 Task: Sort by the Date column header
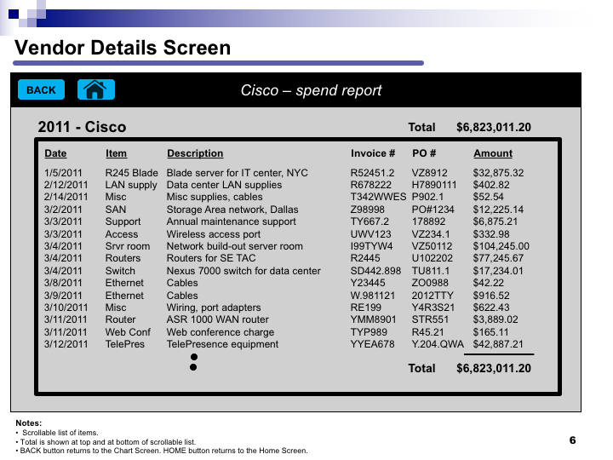(x=55, y=153)
